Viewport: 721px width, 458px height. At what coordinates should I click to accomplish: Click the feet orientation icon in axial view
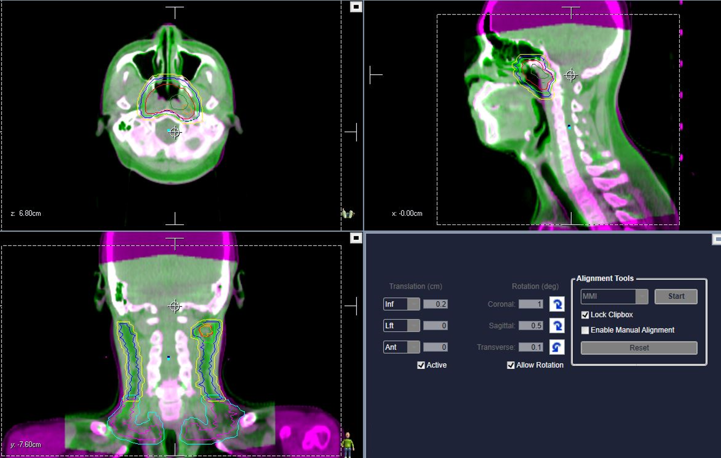[347, 213]
